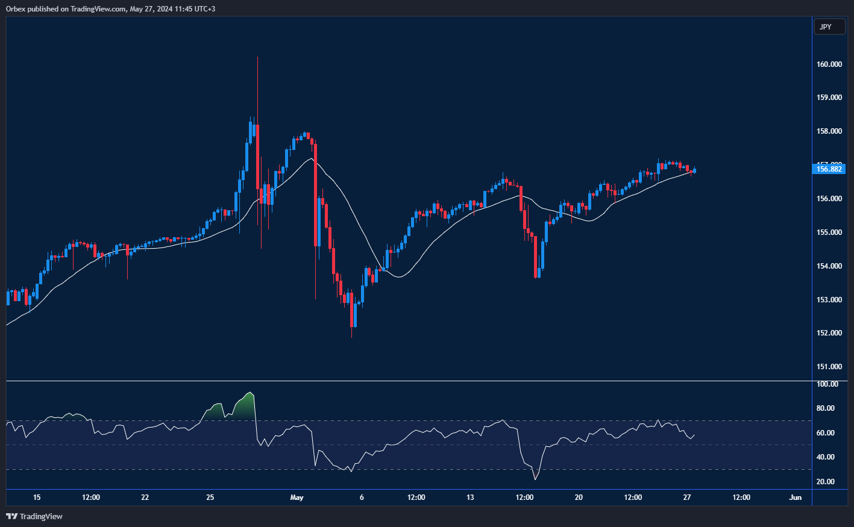Click the pane divider between chart and indicator
The height and width of the screenshot is (527, 854).
(410, 380)
